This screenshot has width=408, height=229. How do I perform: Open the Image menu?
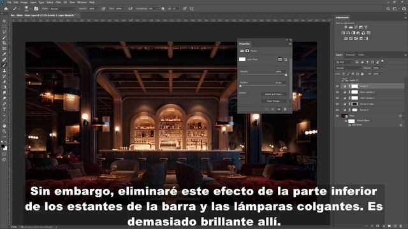pyautogui.click(x=24, y=3)
